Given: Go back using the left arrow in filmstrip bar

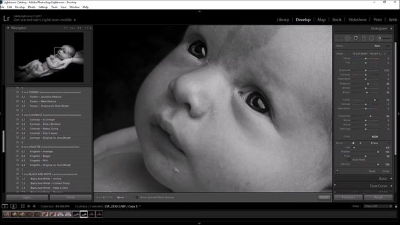Looking at the screenshot, I should tap(29, 206).
